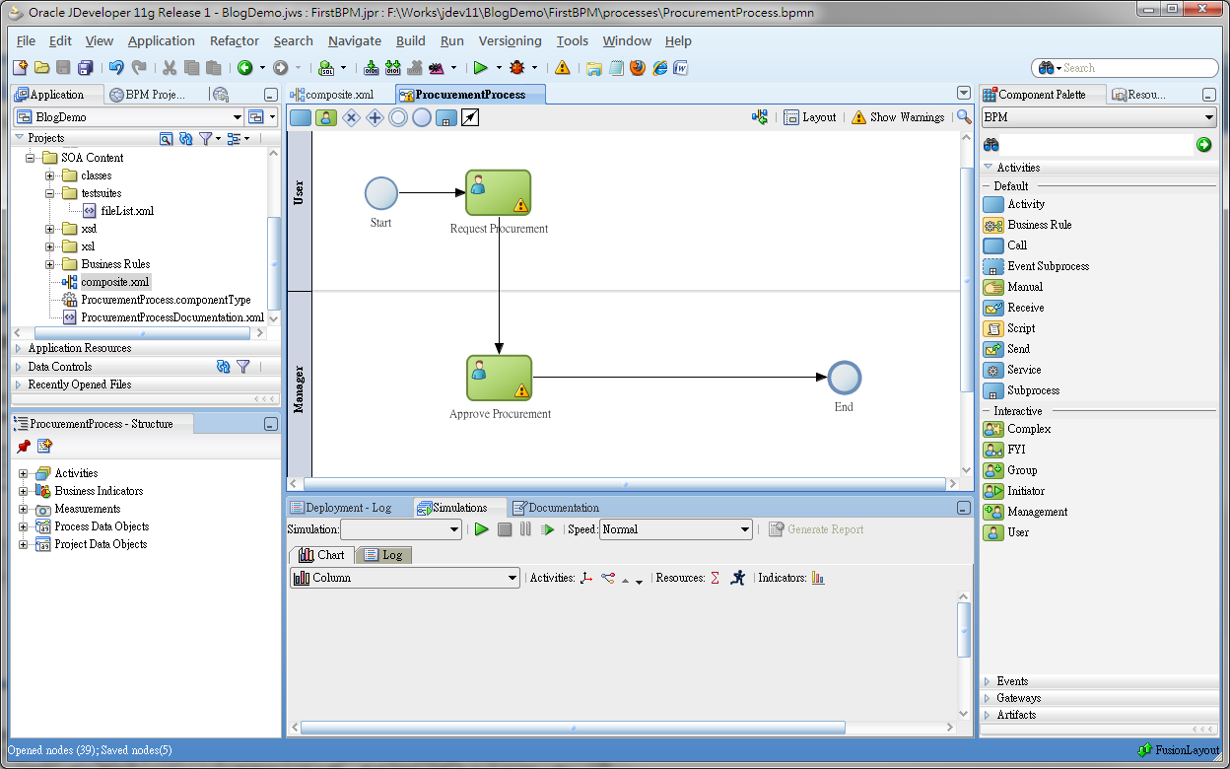Click the green add arrow in Component Palette

point(1203,145)
